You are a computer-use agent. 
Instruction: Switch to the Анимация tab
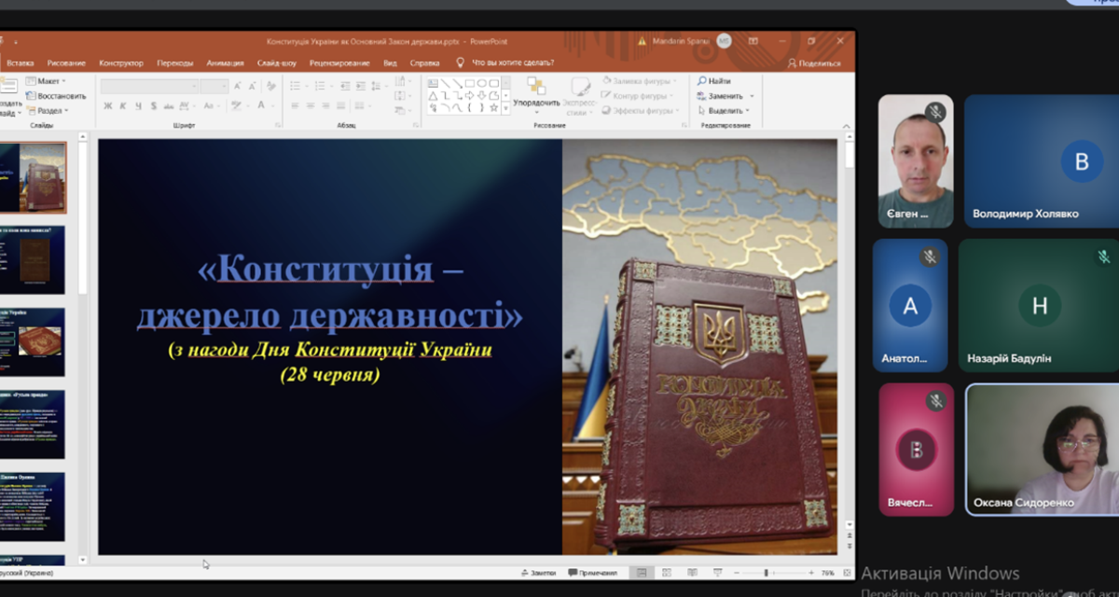[225, 63]
